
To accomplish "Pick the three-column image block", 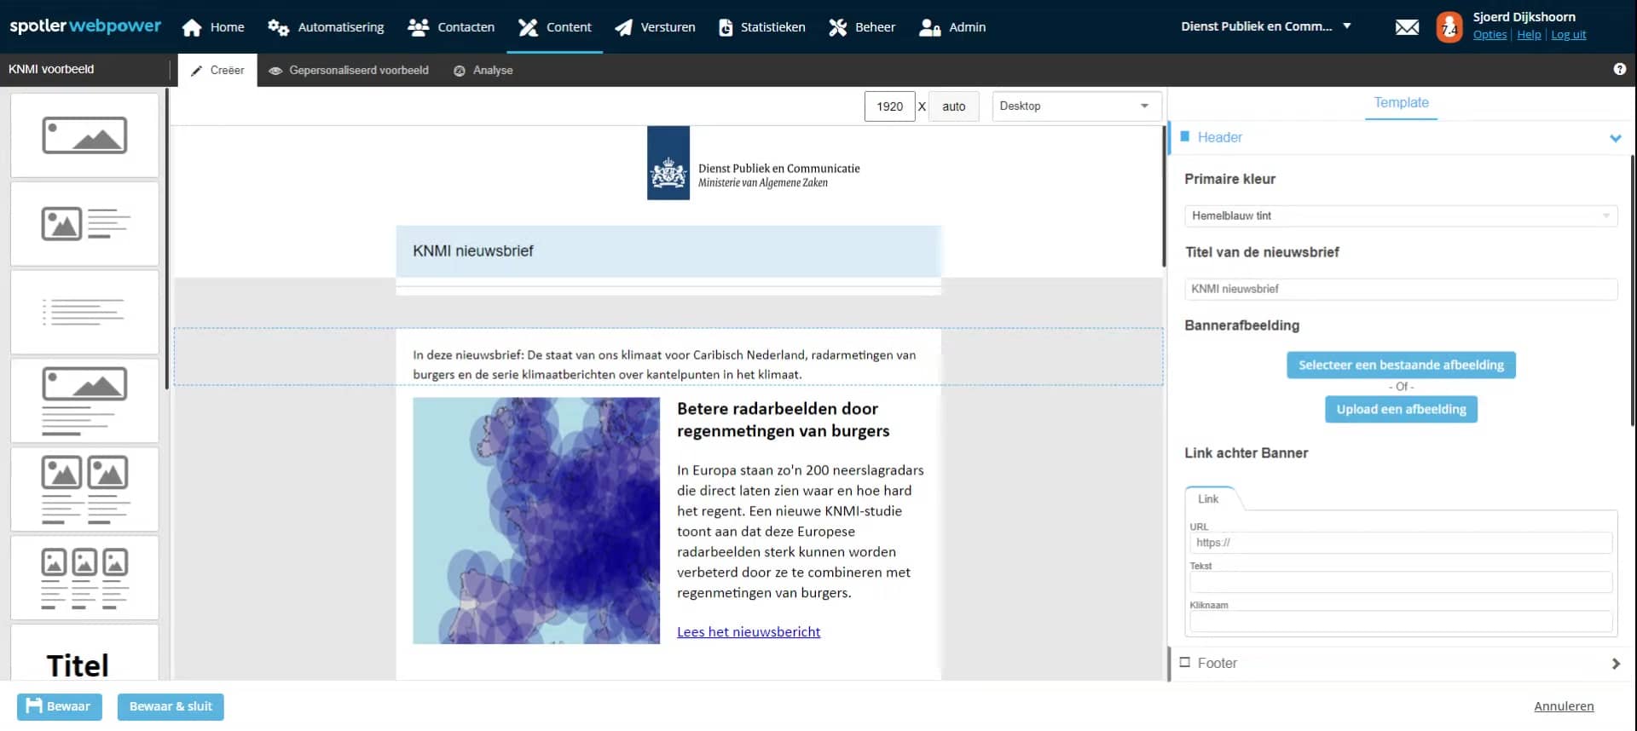I will tap(84, 578).
